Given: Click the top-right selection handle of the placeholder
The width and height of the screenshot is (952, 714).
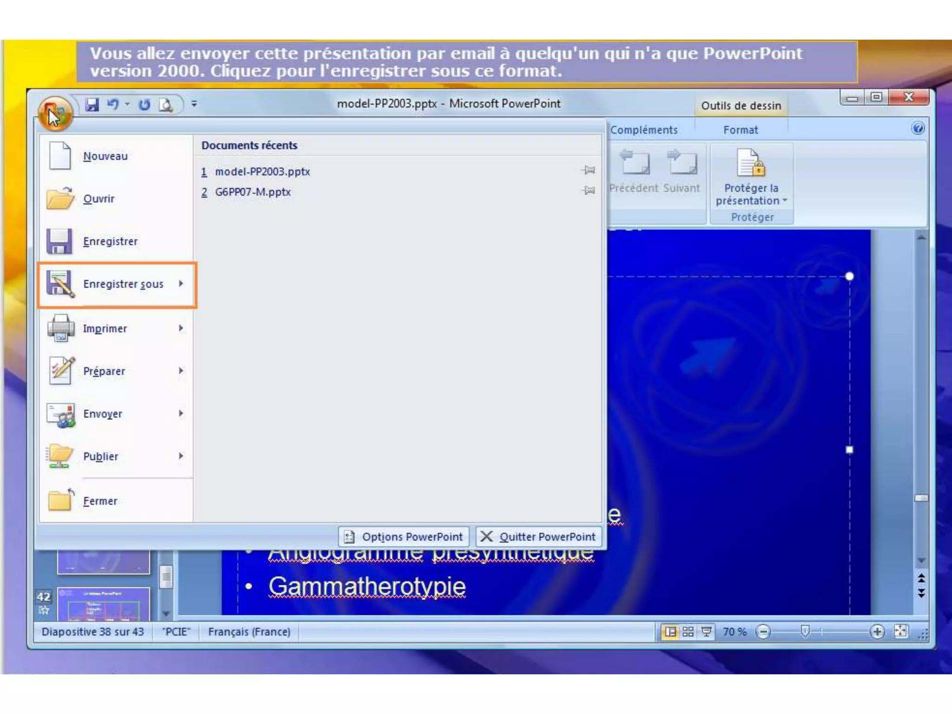Looking at the screenshot, I should pyautogui.click(x=849, y=277).
